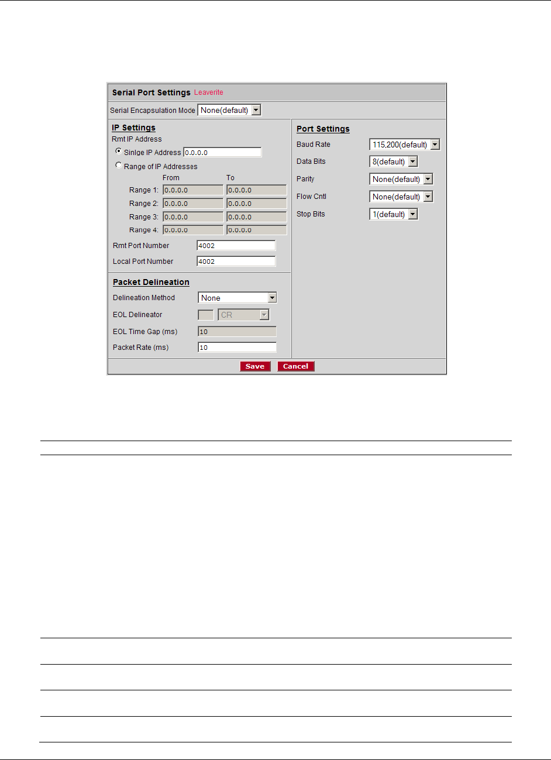Image resolution: width=551 pixels, height=760 pixels.
Task: Click the Range 4 From address field
Action: (193, 230)
